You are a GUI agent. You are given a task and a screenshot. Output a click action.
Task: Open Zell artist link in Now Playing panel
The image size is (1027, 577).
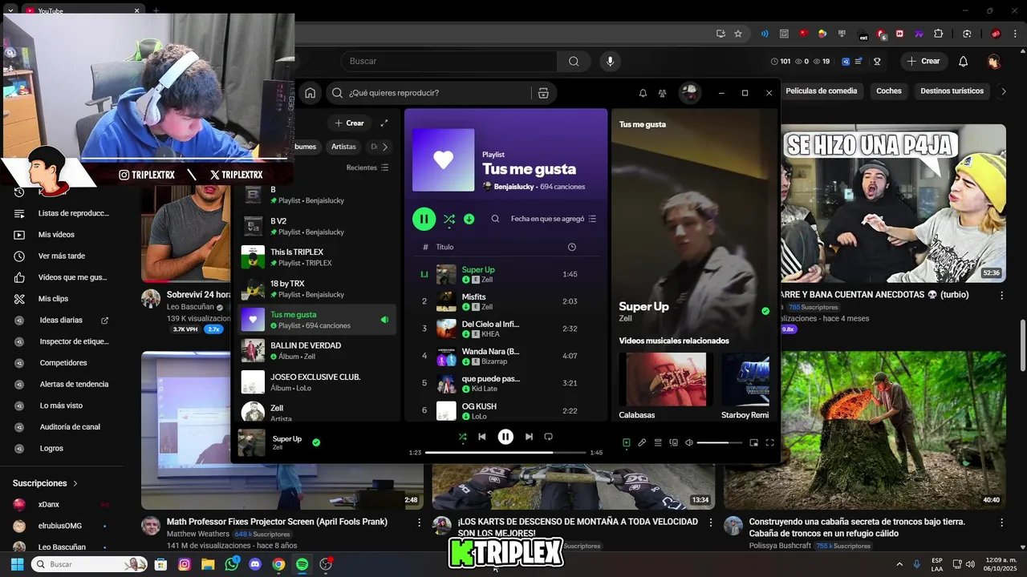[626, 319]
